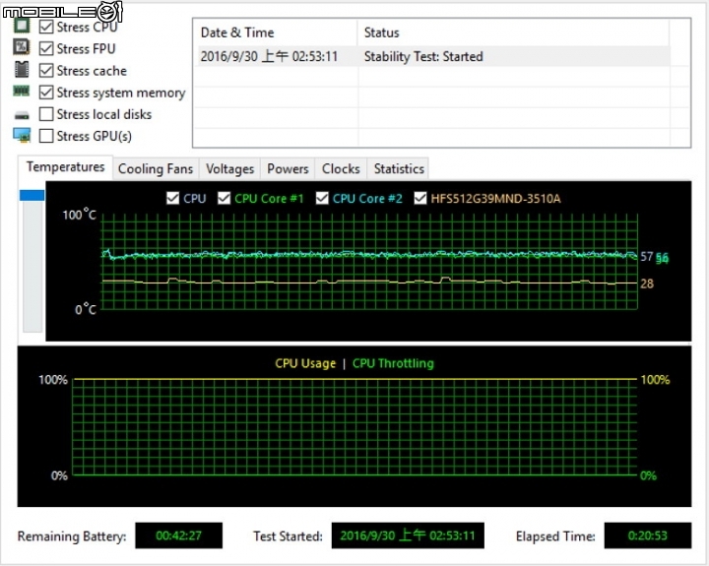The width and height of the screenshot is (709, 566).
Task: Click the temperature graph area
Action: (x=369, y=262)
